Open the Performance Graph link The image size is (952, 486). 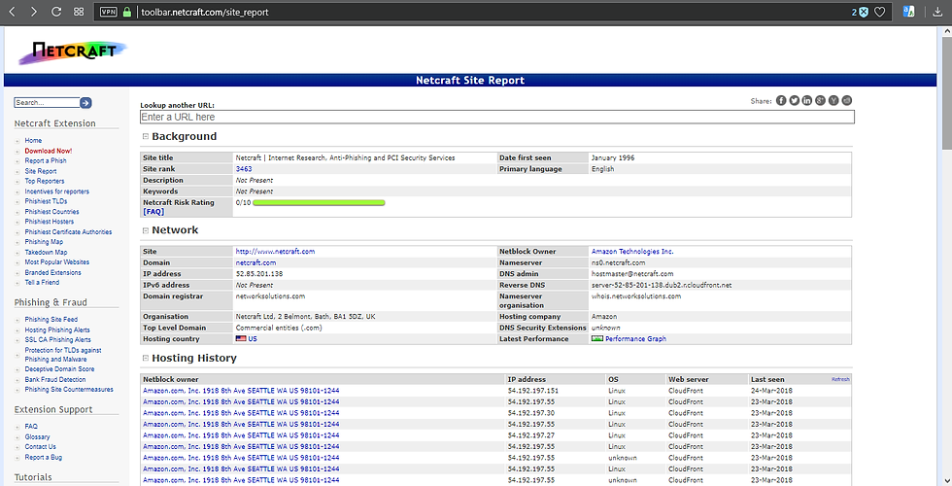point(635,339)
